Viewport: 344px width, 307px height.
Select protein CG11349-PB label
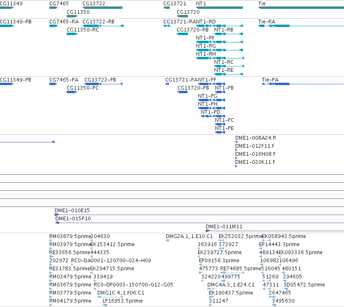tap(15, 80)
